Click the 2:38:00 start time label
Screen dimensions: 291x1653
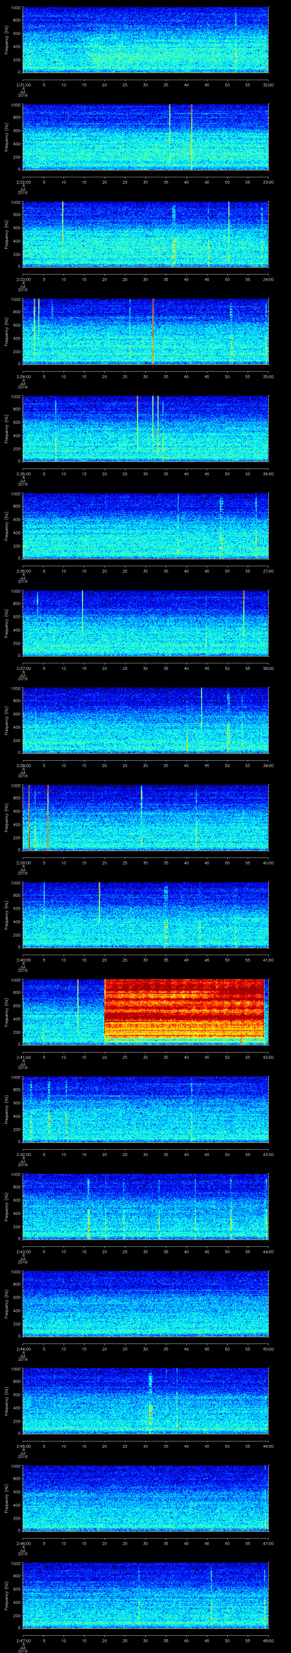coord(23,766)
